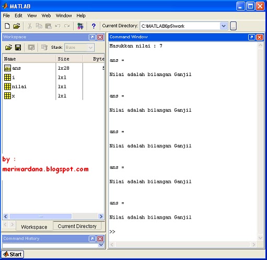This screenshot has width=267, height=260.
Task: Click ans size cell 1x28
Action: [64, 68]
